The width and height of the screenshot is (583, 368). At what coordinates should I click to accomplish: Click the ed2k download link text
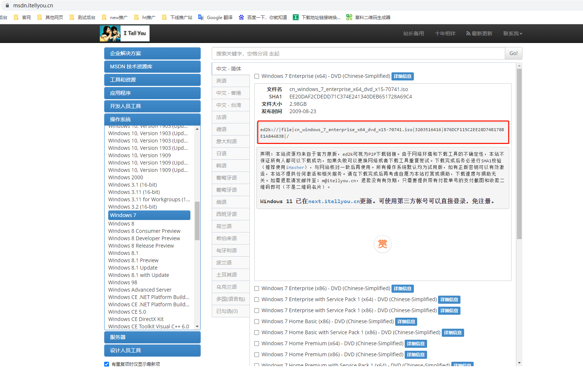point(382,133)
